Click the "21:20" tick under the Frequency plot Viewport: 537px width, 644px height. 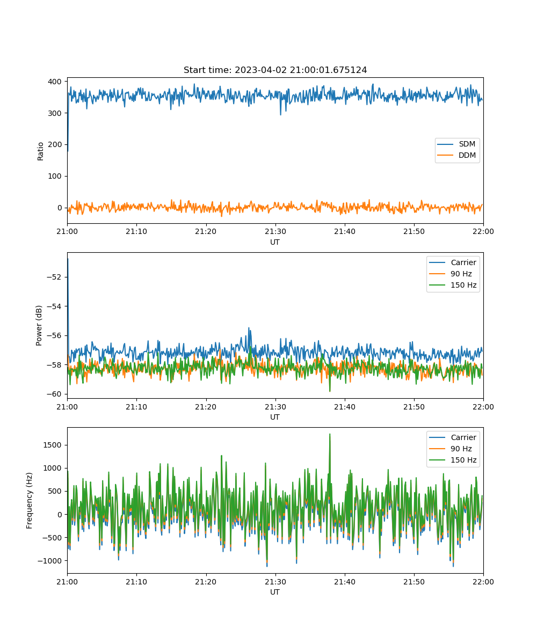click(x=206, y=581)
